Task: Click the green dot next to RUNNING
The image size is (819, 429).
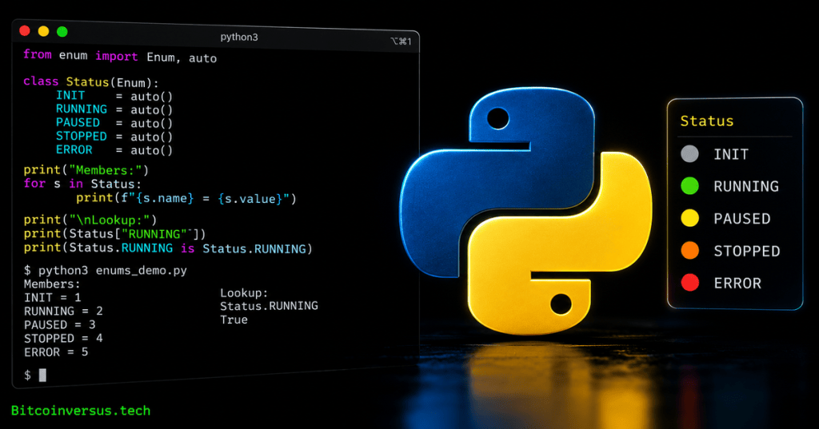Action: coord(690,186)
